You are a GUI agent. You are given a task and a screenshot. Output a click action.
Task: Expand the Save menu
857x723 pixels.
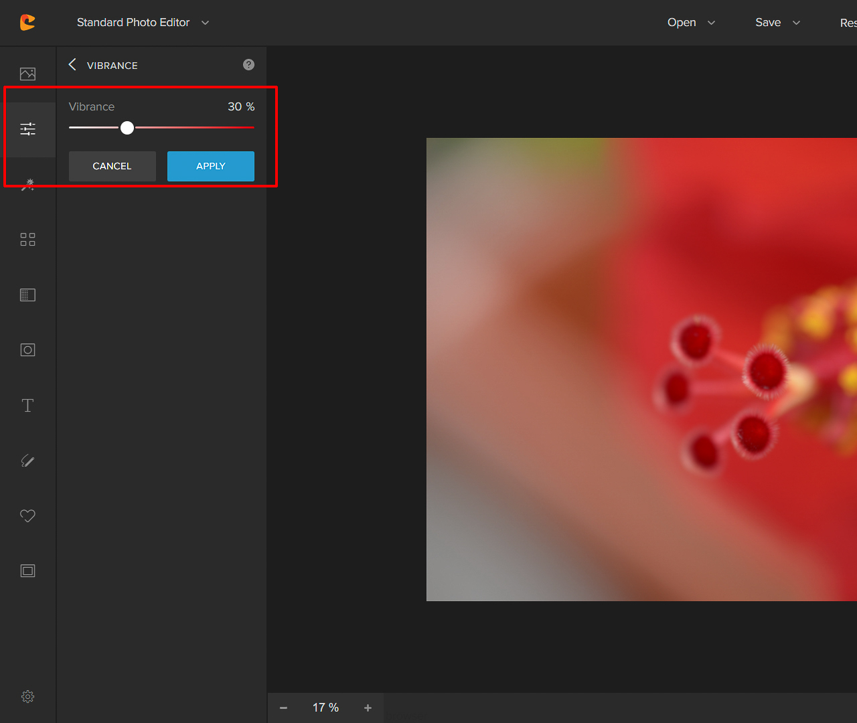[777, 23]
